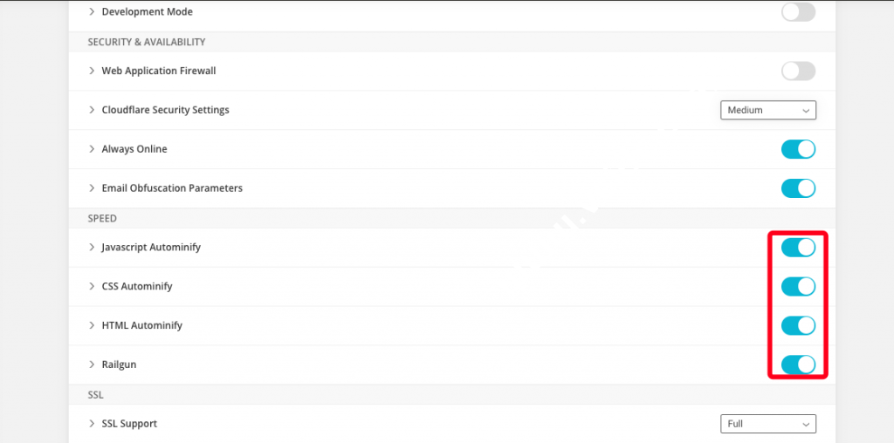Open the Cloudflare Security Settings Medium dropdown

[x=767, y=111]
